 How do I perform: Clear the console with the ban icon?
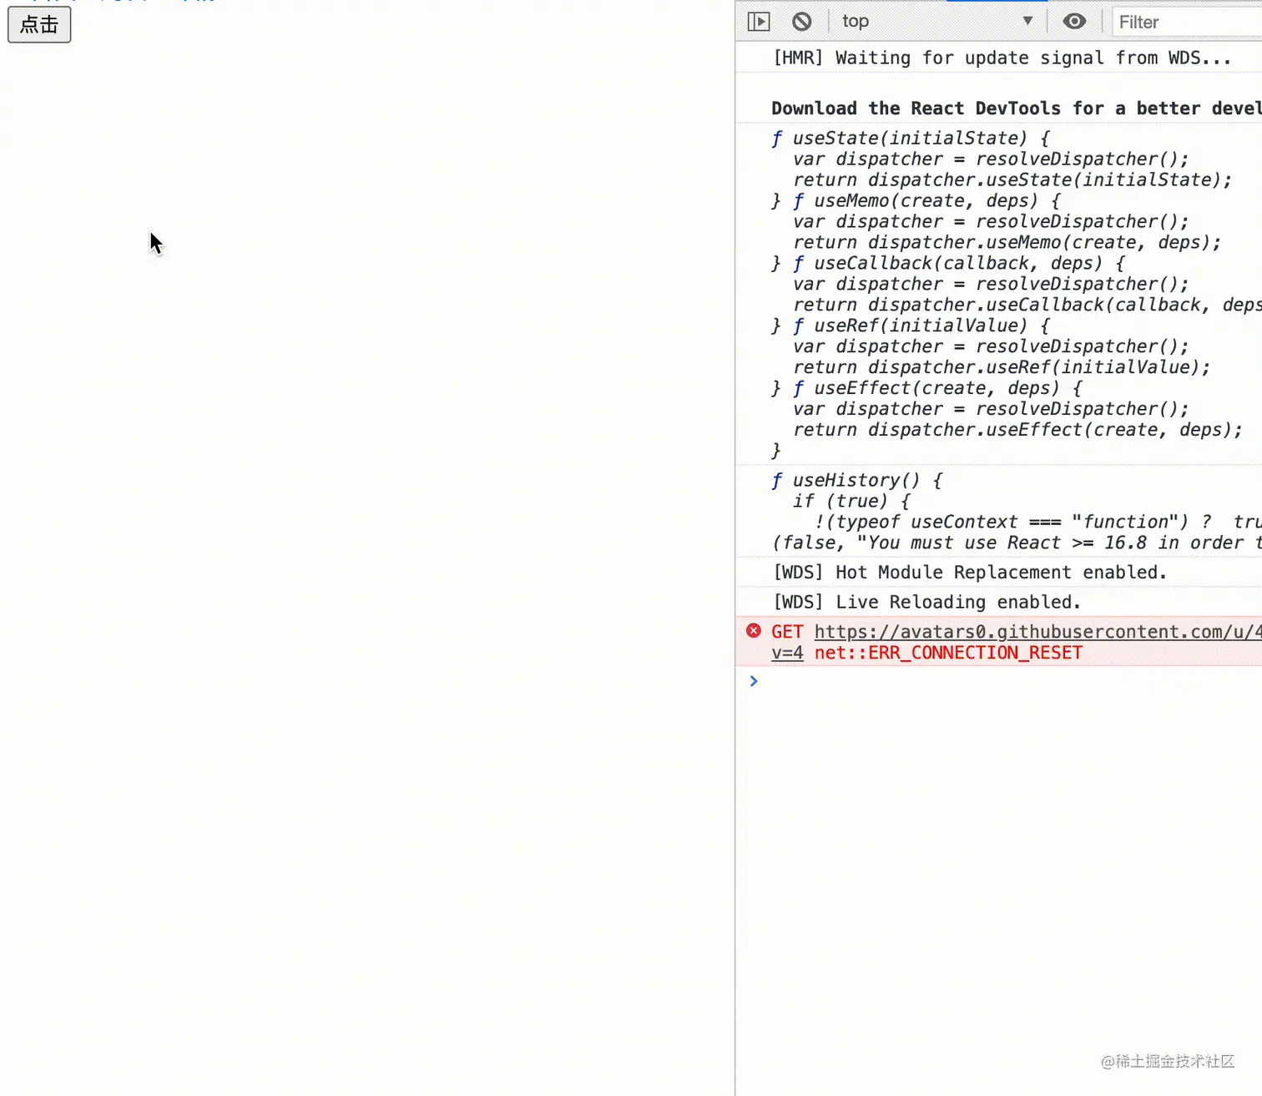tap(802, 22)
